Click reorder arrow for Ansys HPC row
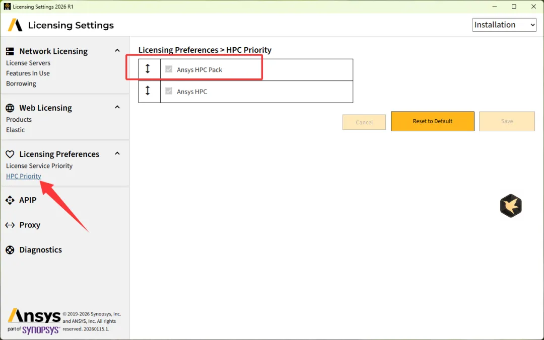The width and height of the screenshot is (544, 340). pyautogui.click(x=148, y=91)
